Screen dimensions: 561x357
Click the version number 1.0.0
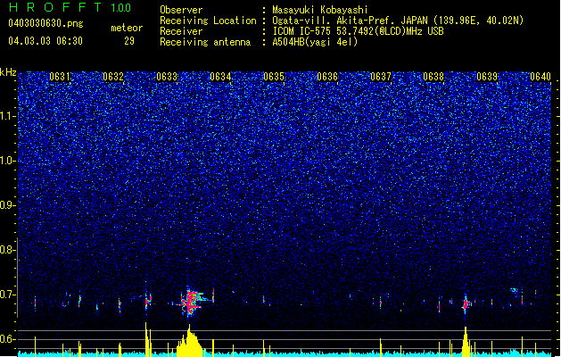coord(121,8)
